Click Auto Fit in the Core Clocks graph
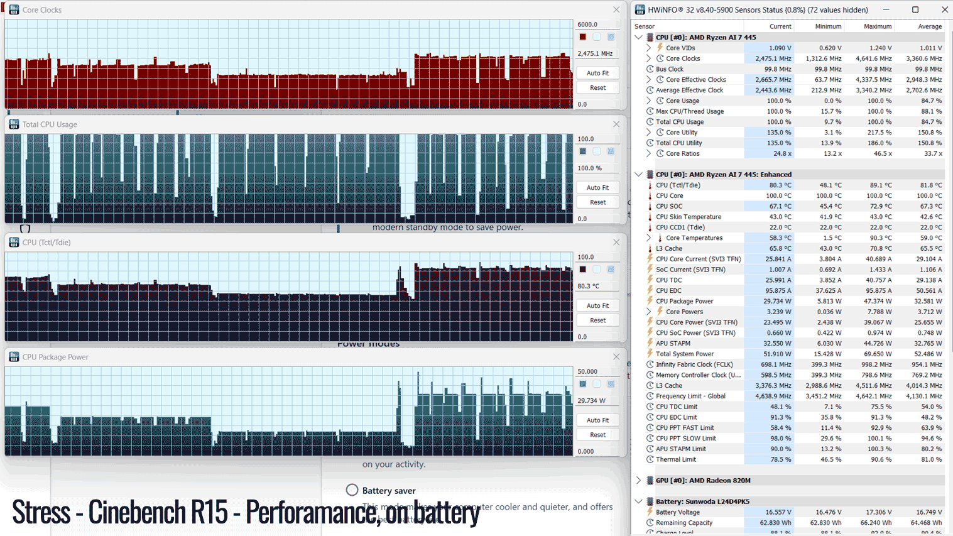 click(597, 73)
